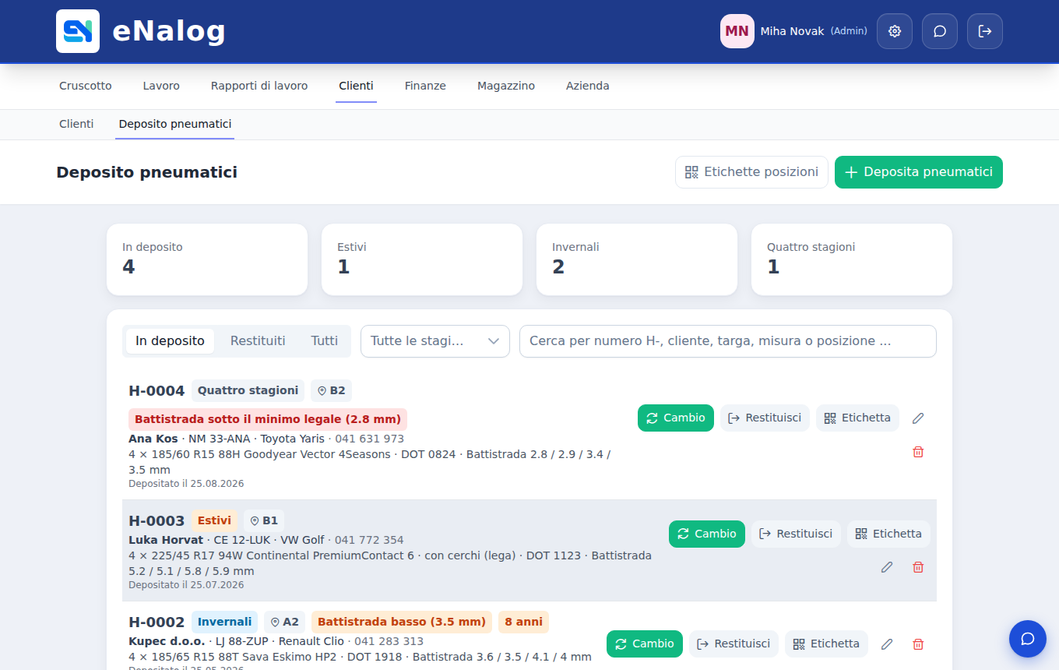Edit deposit H-0003 with pencil icon
Screen dimensions: 1059x670
coord(887,567)
